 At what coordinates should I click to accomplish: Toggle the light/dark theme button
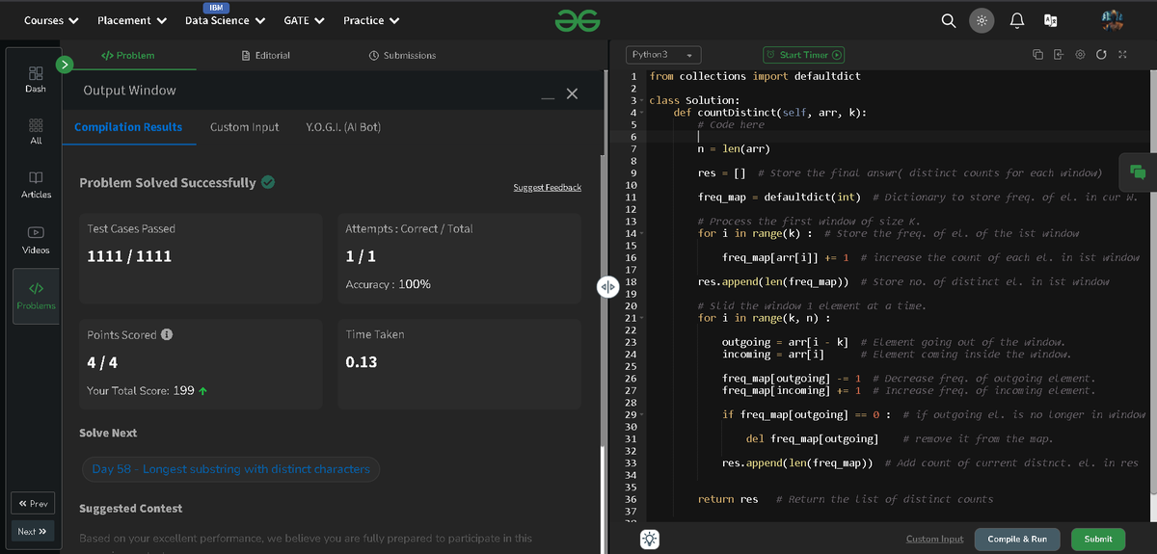point(982,20)
